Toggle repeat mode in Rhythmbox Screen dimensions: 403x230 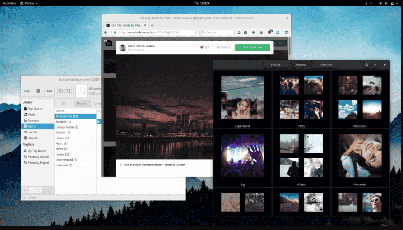[x=60, y=91]
